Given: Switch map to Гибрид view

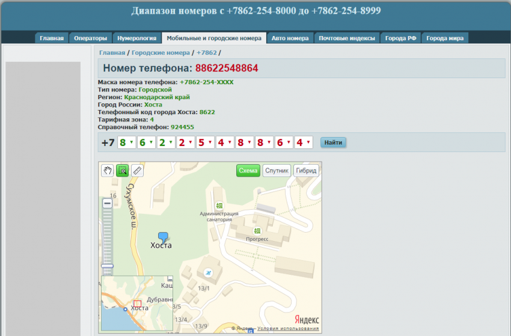Looking at the screenshot, I should point(306,171).
